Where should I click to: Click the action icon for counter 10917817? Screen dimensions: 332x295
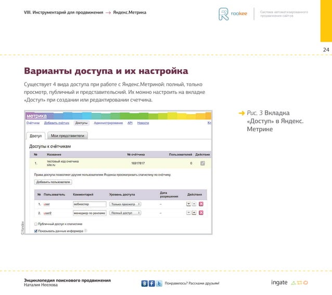pos(202,163)
